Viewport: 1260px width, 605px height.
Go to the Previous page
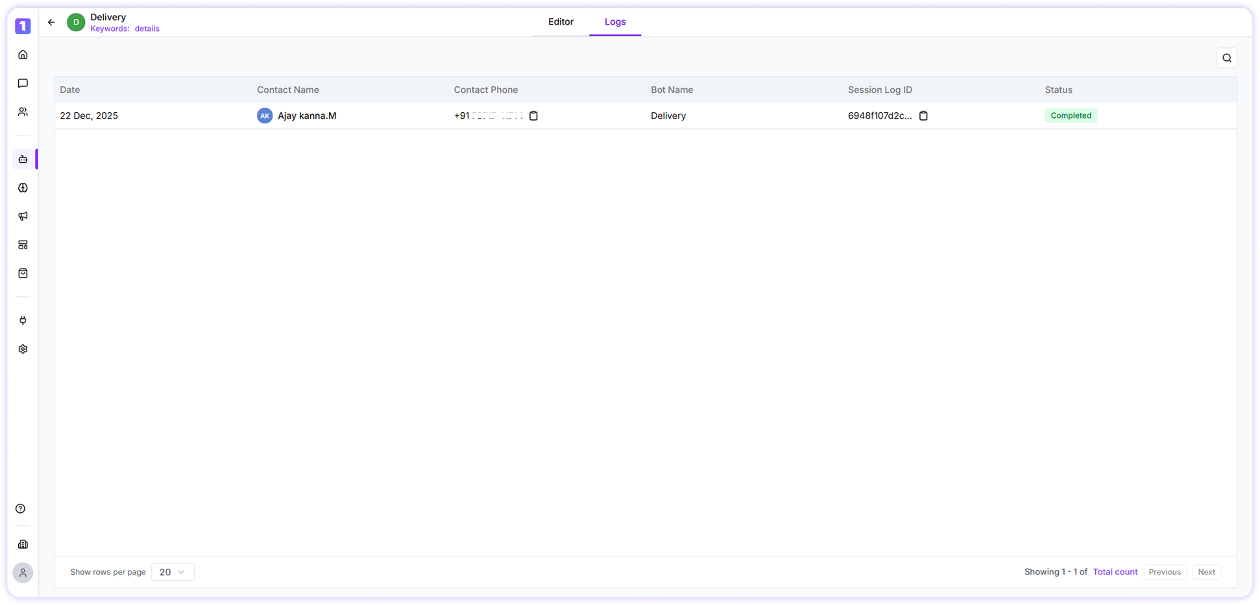tap(1165, 572)
